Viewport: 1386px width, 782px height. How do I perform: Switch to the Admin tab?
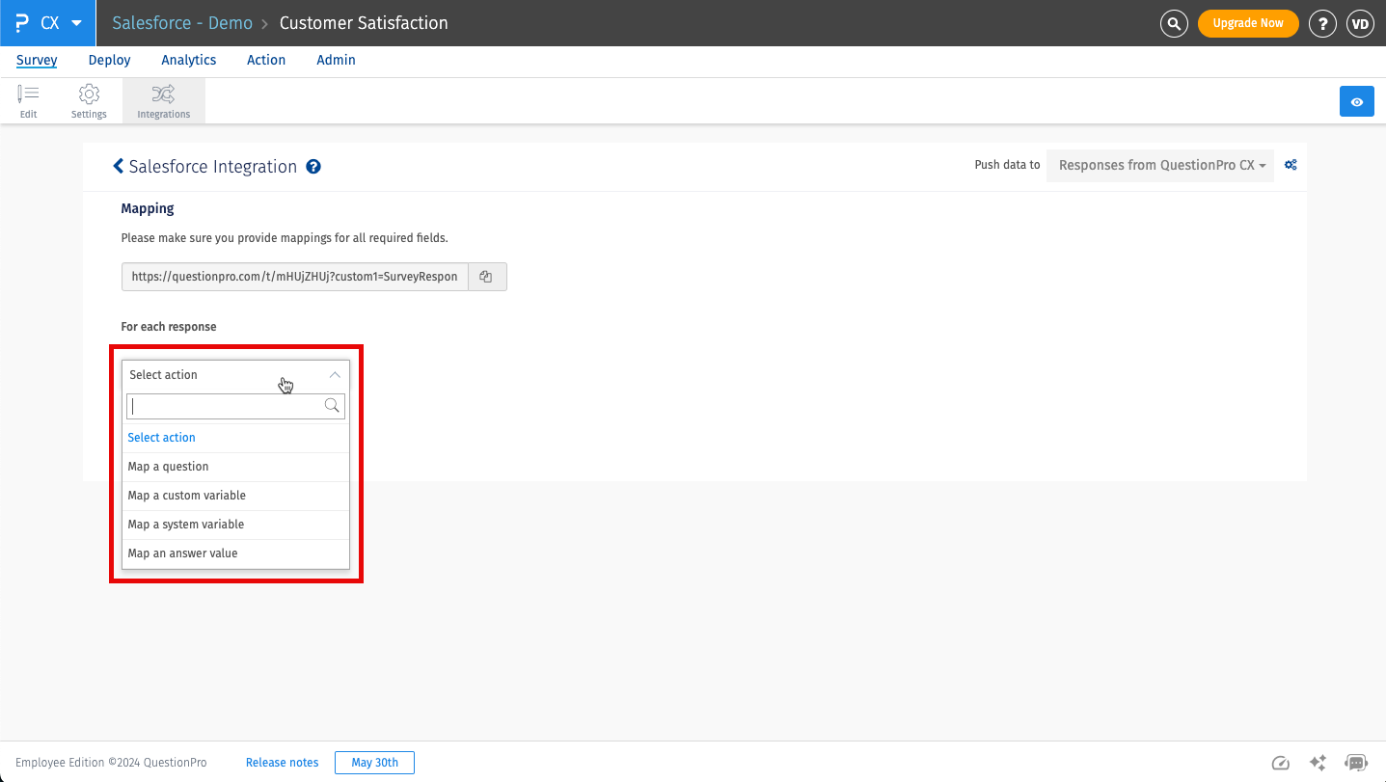336,60
